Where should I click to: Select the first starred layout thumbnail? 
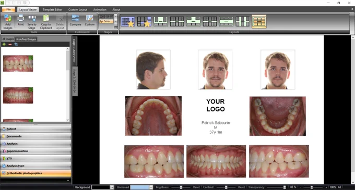(128, 22)
